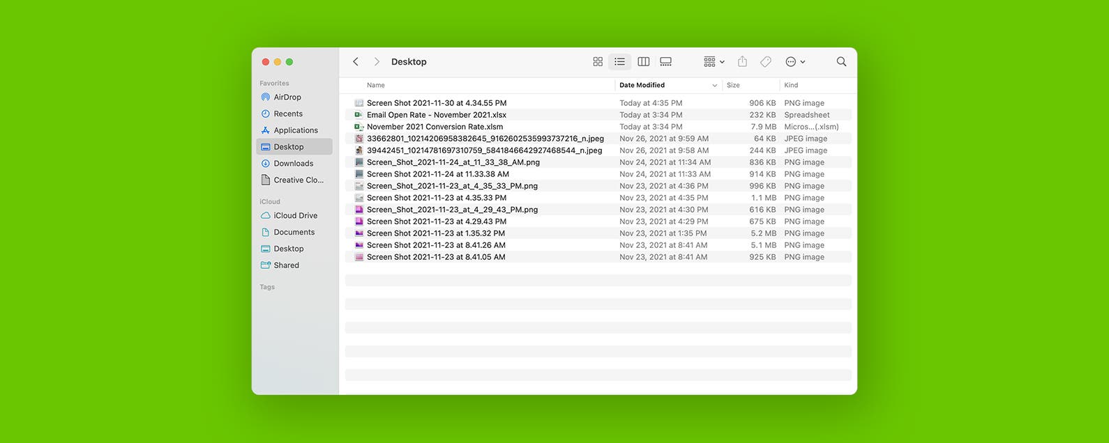Viewport: 1109px width, 443px height.
Task: Click thumbnail of Screen Shot 8.41.05 AM
Action: [x=359, y=257]
